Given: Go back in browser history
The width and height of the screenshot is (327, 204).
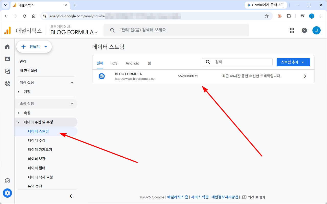Looking at the screenshot, I should (6, 16).
